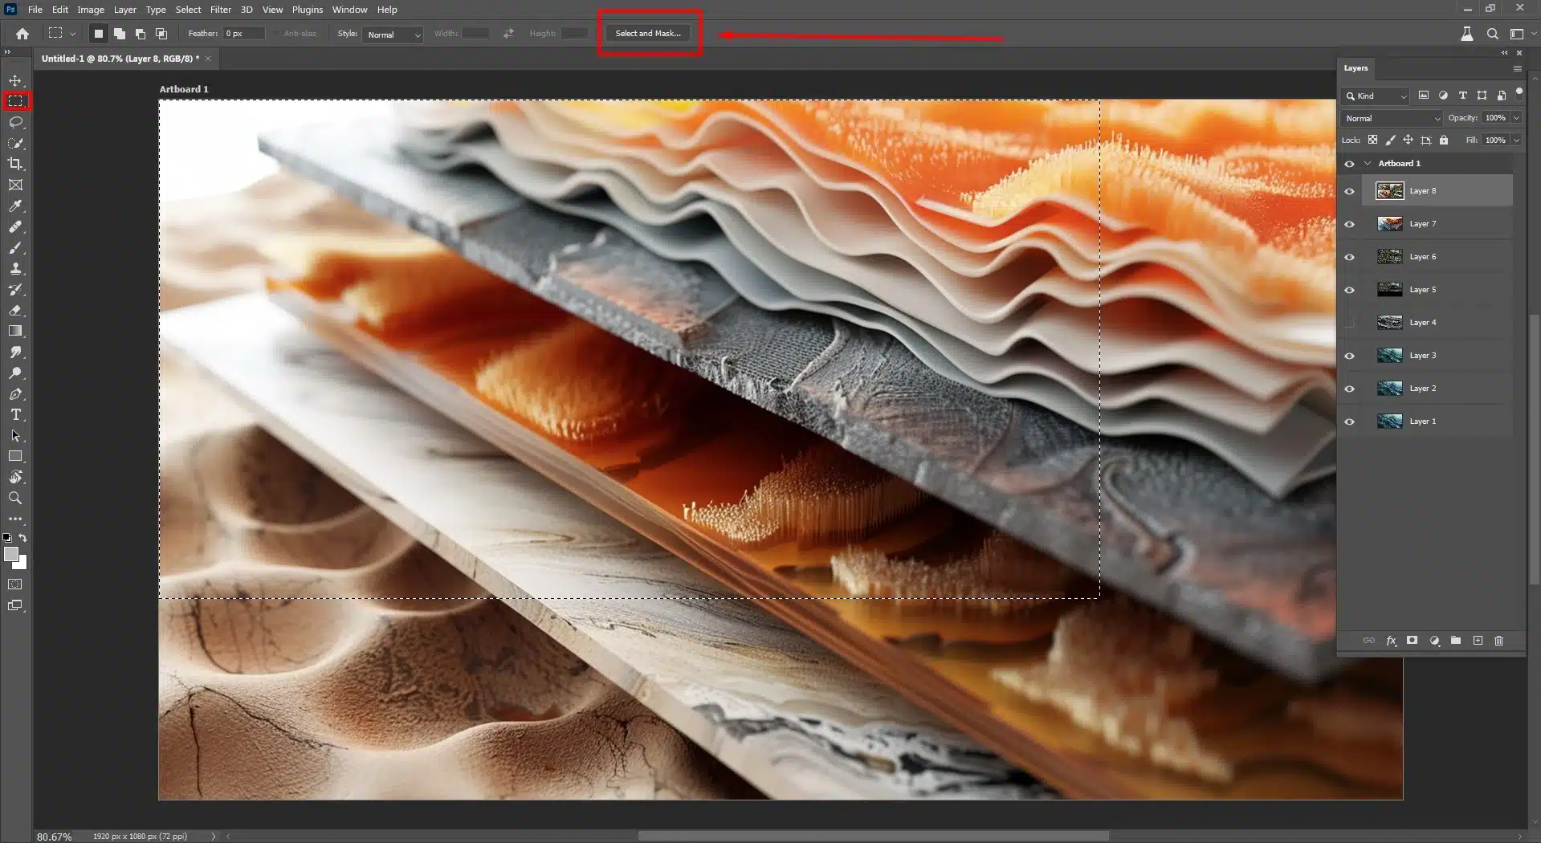Click the Feather input field

244,33
